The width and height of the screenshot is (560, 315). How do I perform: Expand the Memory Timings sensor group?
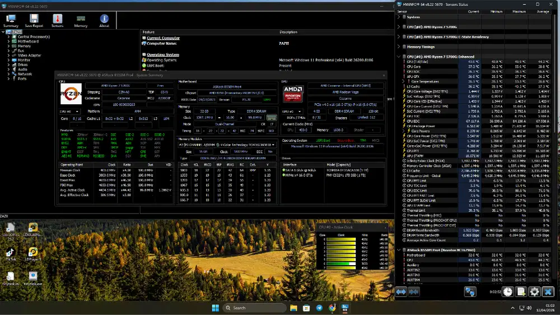pos(399,47)
